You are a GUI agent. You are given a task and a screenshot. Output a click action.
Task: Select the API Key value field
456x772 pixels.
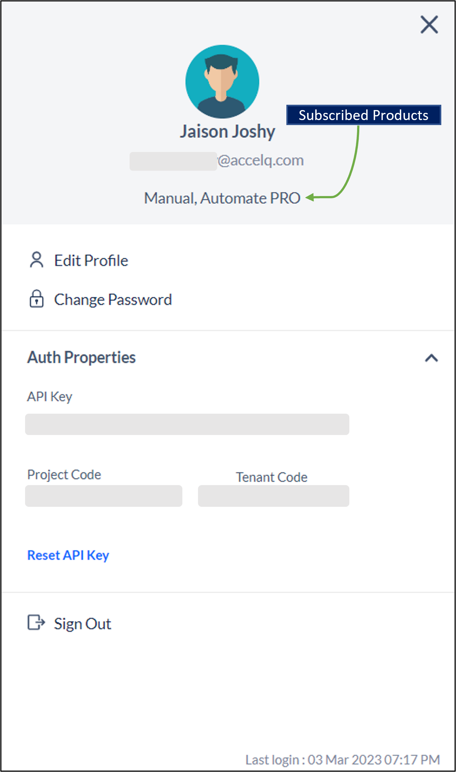(187, 424)
